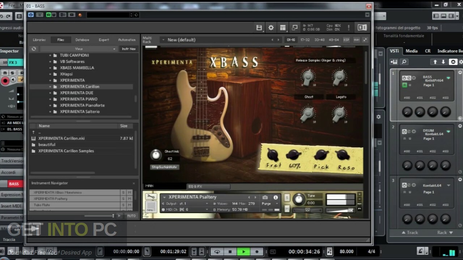463x260 pixels.
Task: Toggle power on third Kontakt.64 slot
Action: point(404,185)
